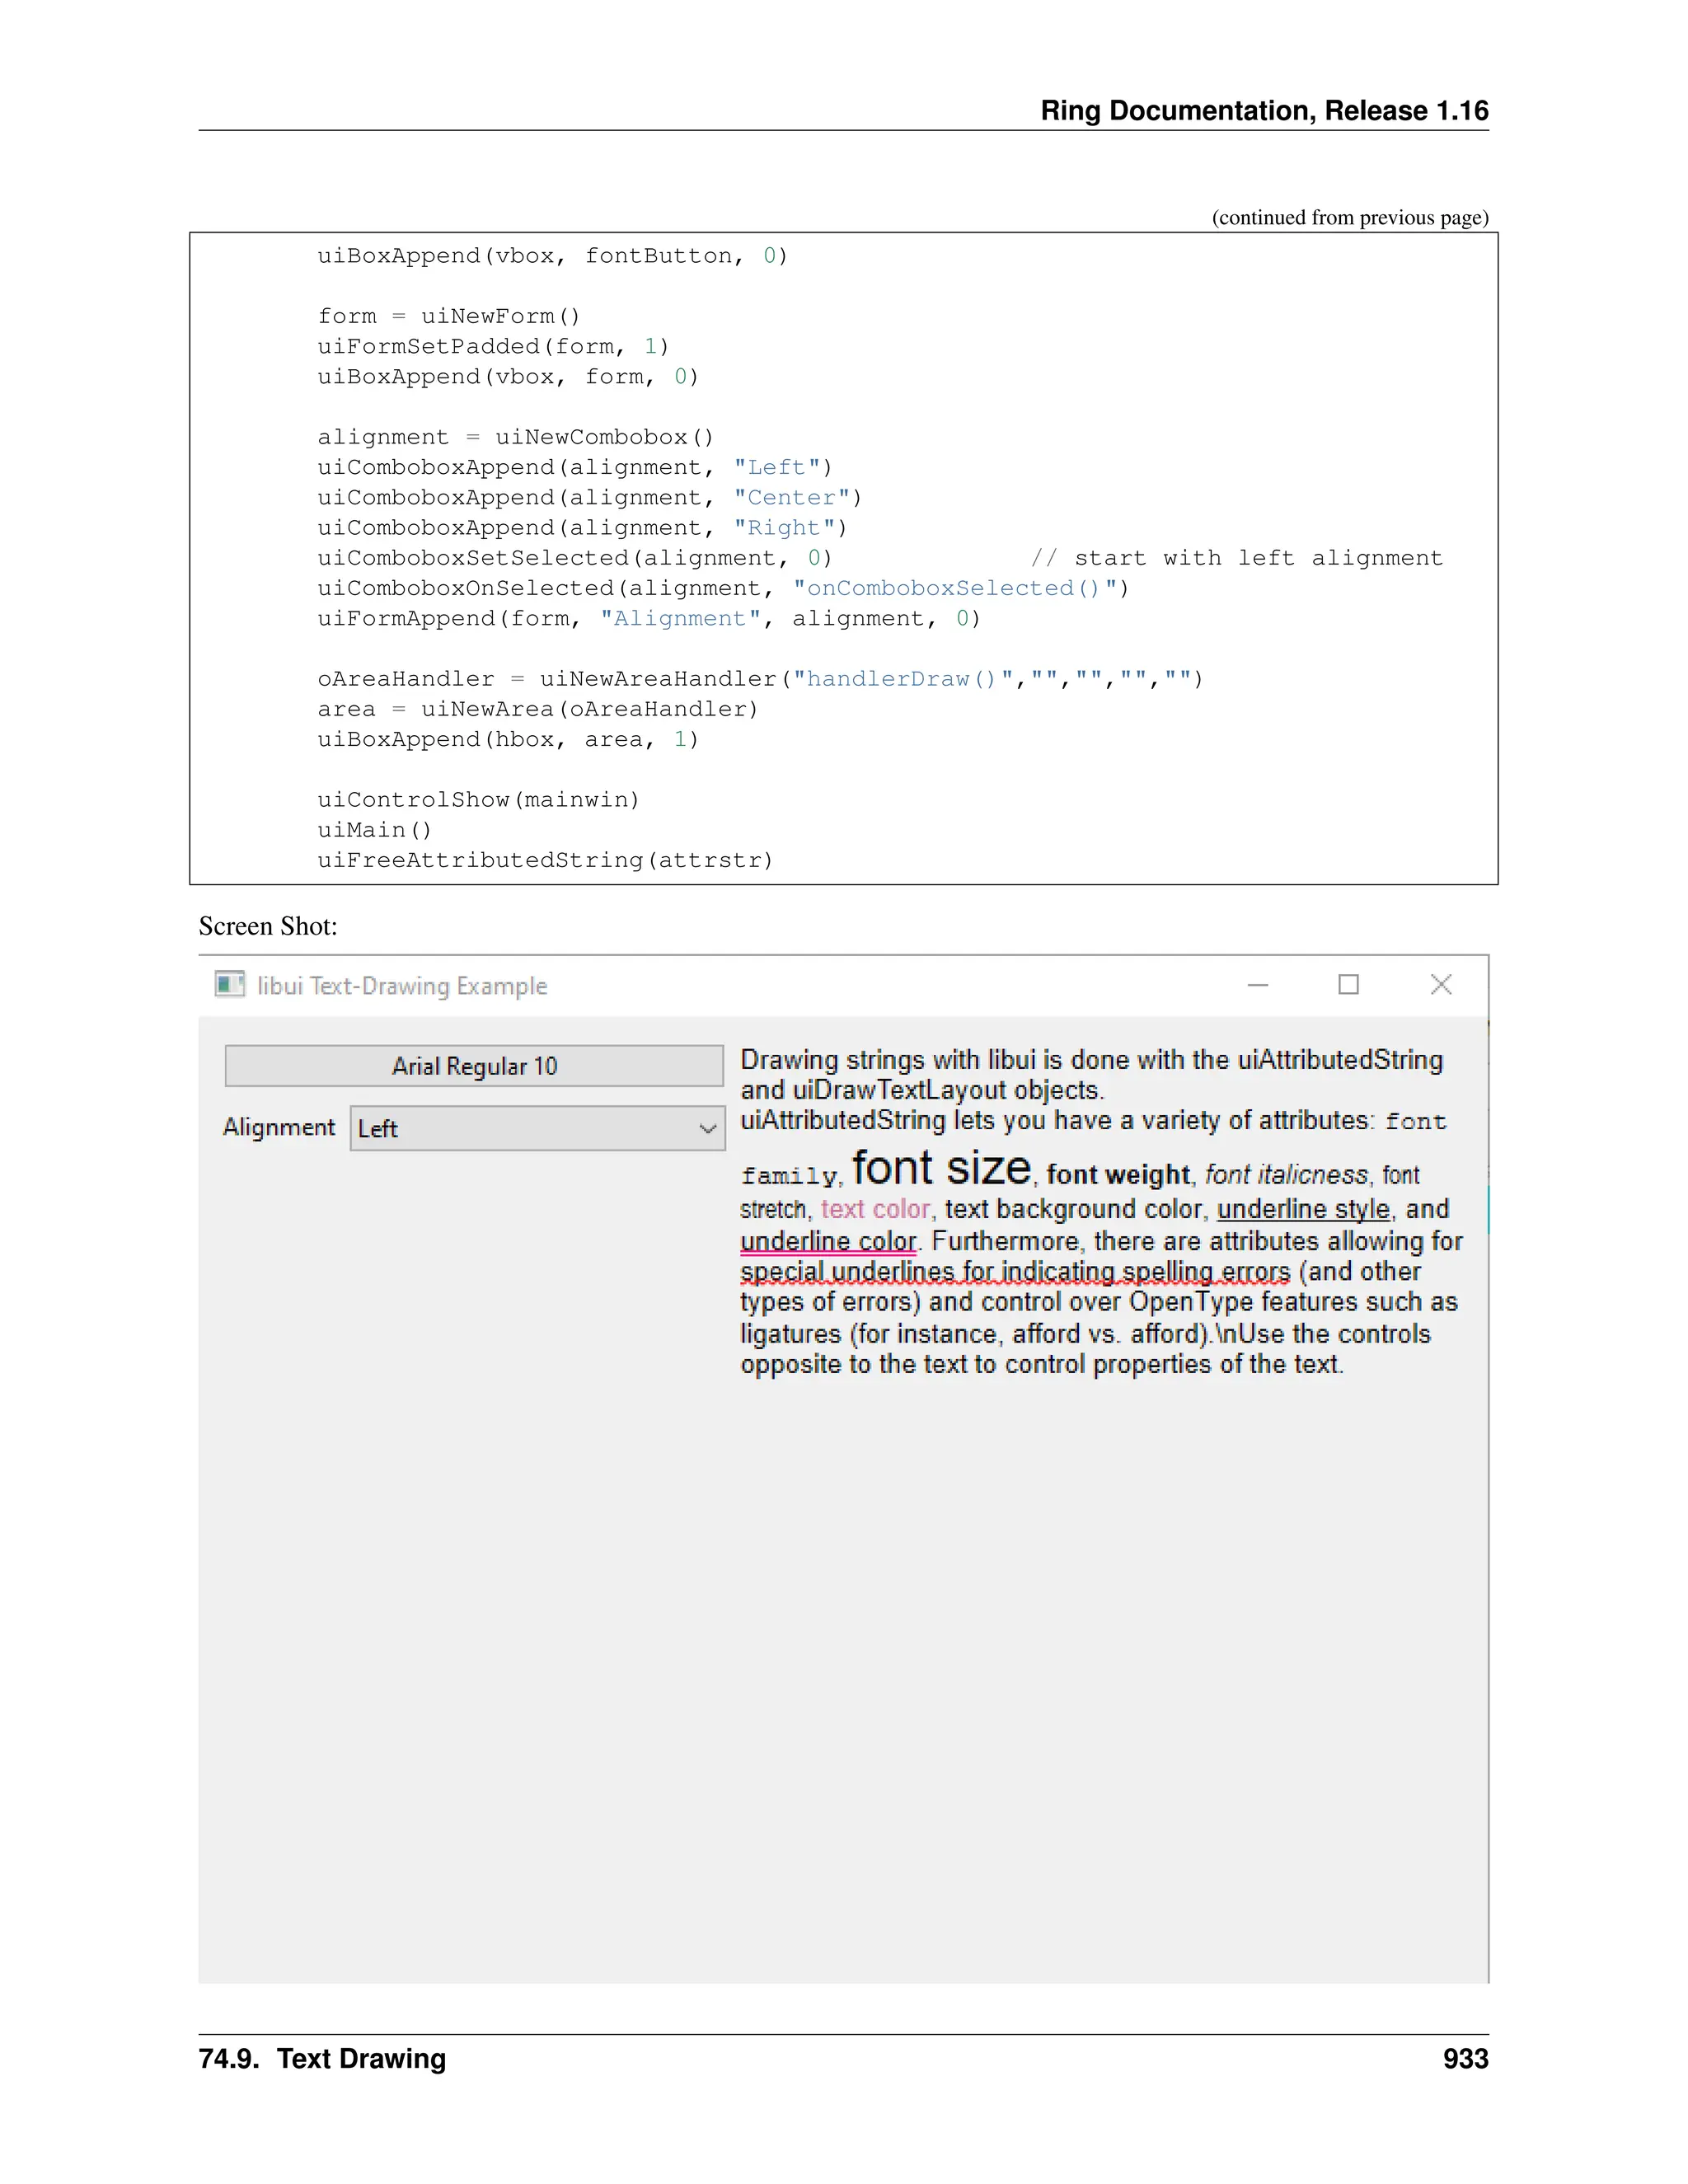
Task: Click the bold 'font weight' text
Action: coord(1118,1175)
